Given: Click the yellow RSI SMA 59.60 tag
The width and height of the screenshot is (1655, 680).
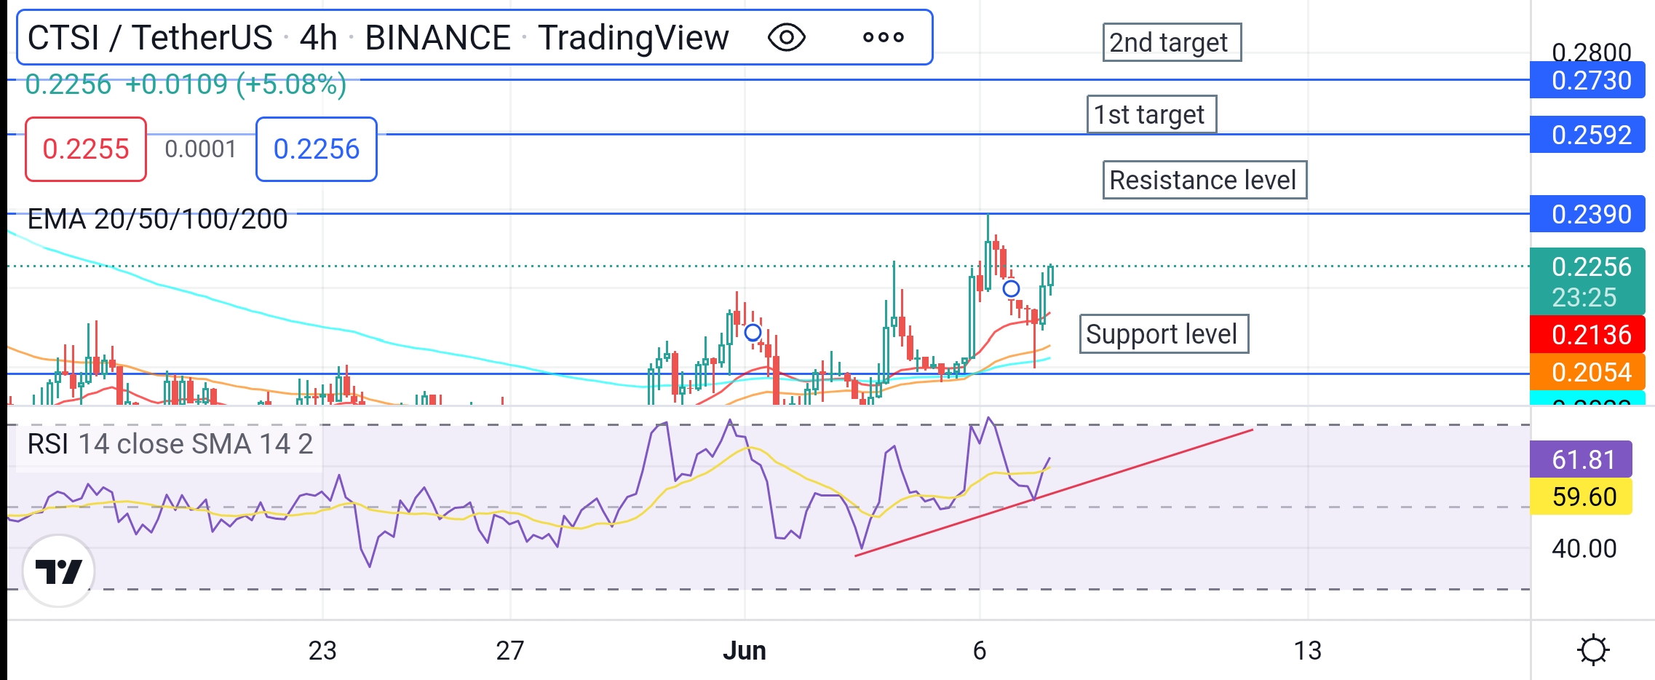Looking at the screenshot, I should pyautogui.click(x=1581, y=497).
